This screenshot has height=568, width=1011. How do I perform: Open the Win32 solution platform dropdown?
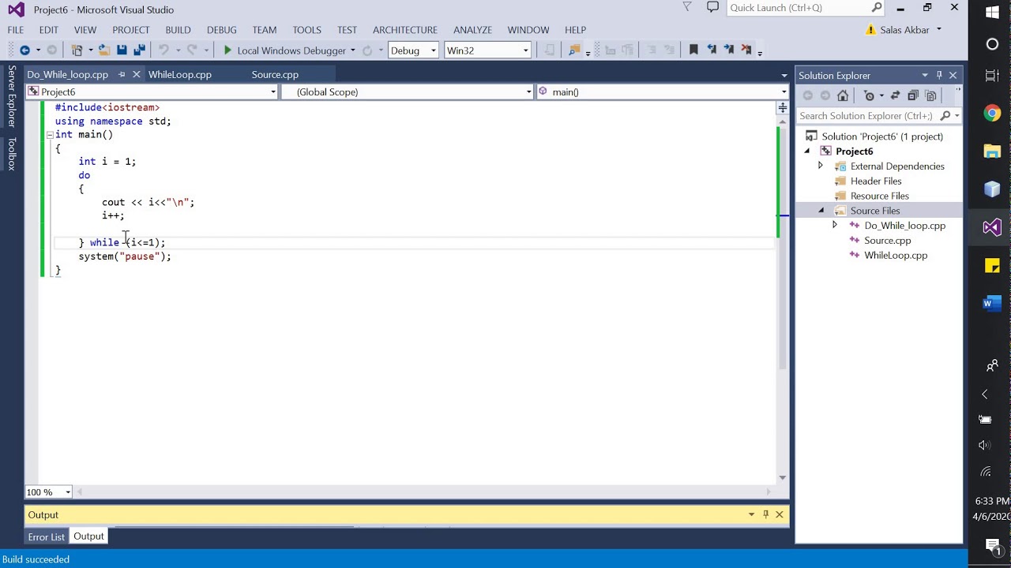click(x=525, y=50)
